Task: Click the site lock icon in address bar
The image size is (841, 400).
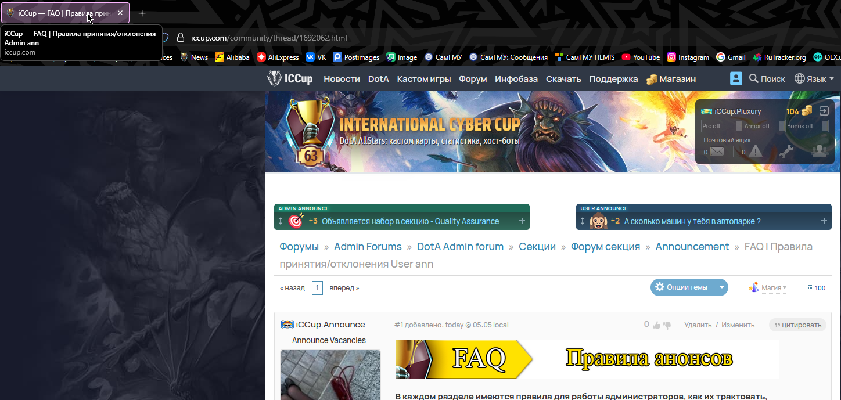Action: [180, 38]
